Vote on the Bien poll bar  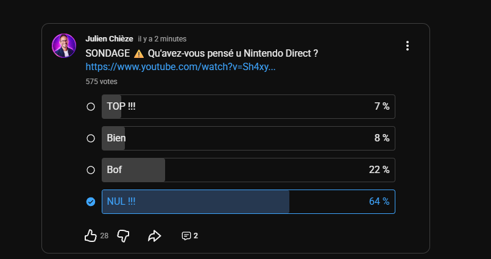[x=249, y=138]
